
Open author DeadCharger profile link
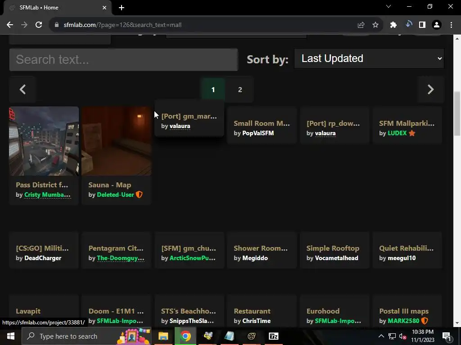(x=43, y=258)
